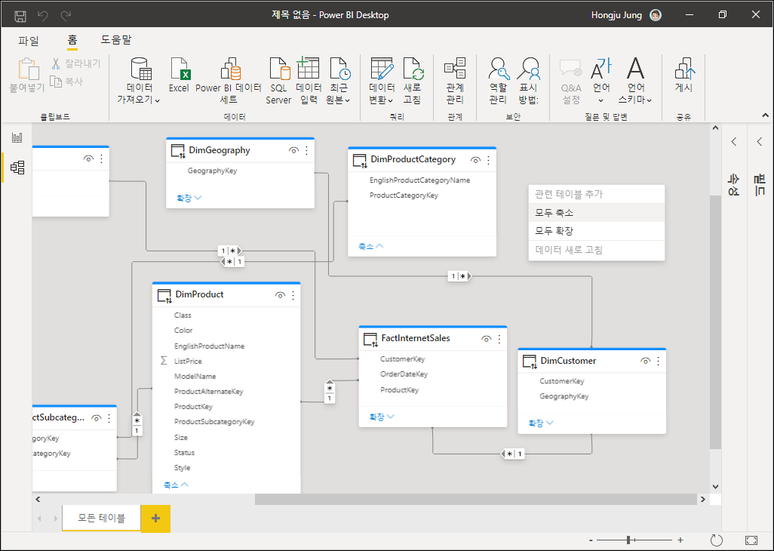Open DimGeography more options menu

coord(306,151)
